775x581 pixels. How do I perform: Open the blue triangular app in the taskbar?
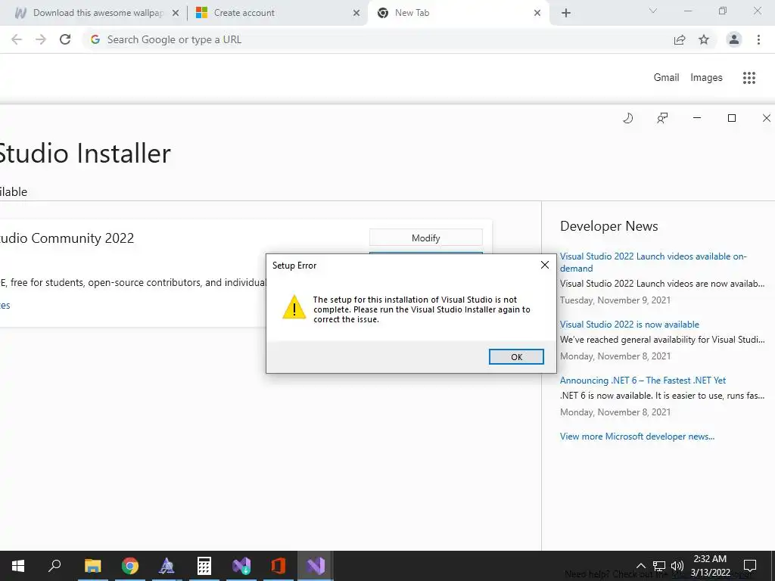click(x=167, y=566)
